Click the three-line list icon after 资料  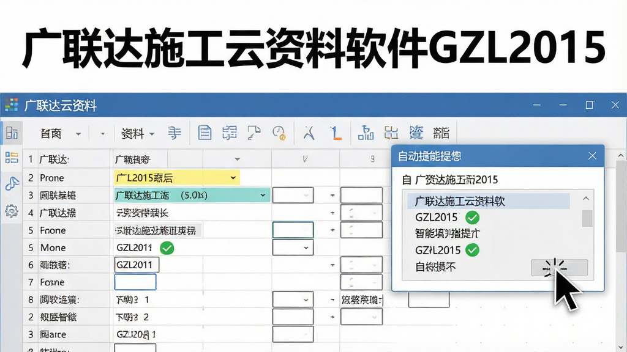(x=175, y=133)
